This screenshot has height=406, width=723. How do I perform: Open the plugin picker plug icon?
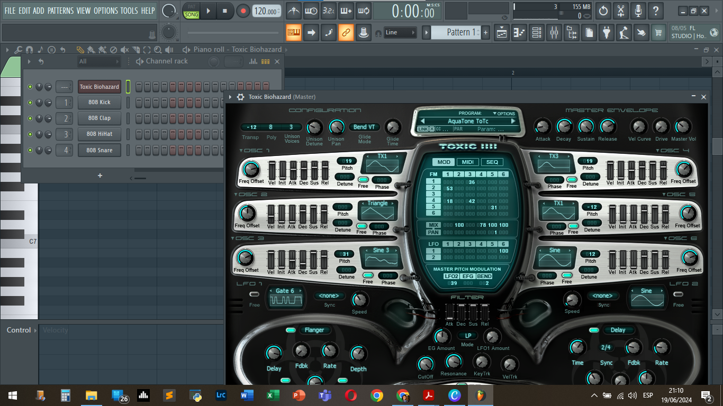tap(607, 32)
